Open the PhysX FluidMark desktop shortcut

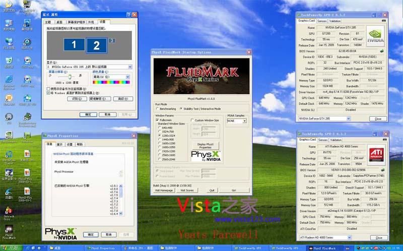click(x=9, y=228)
